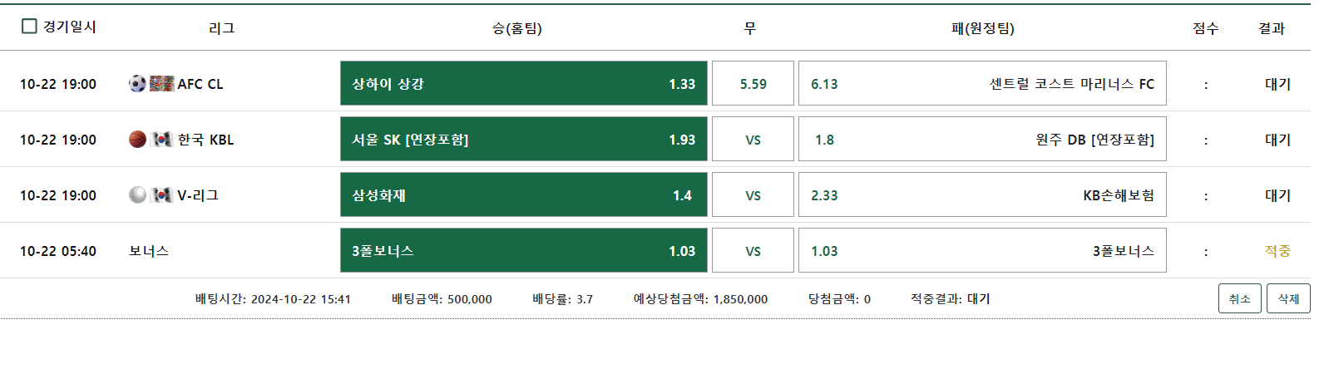Image resolution: width=1329 pixels, height=369 pixels.
Task: Click the Korean flag next to V-리그
Action: coord(161,194)
